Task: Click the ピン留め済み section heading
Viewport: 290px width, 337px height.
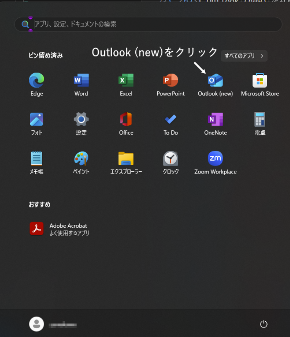Action: [x=46, y=55]
